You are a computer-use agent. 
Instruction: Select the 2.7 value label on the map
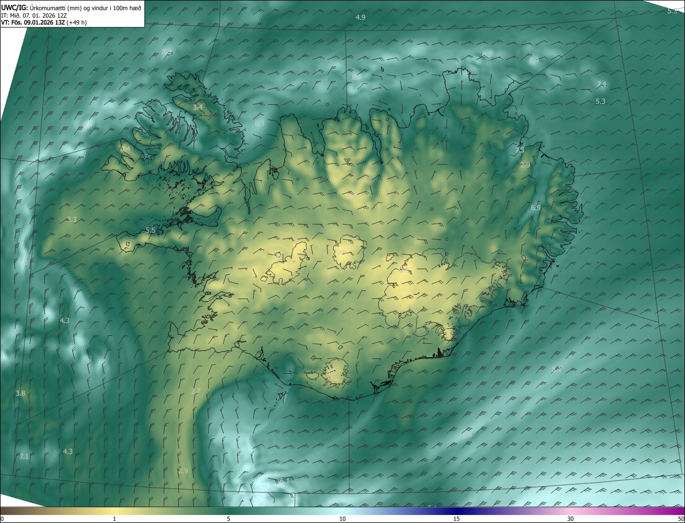click(196, 391)
